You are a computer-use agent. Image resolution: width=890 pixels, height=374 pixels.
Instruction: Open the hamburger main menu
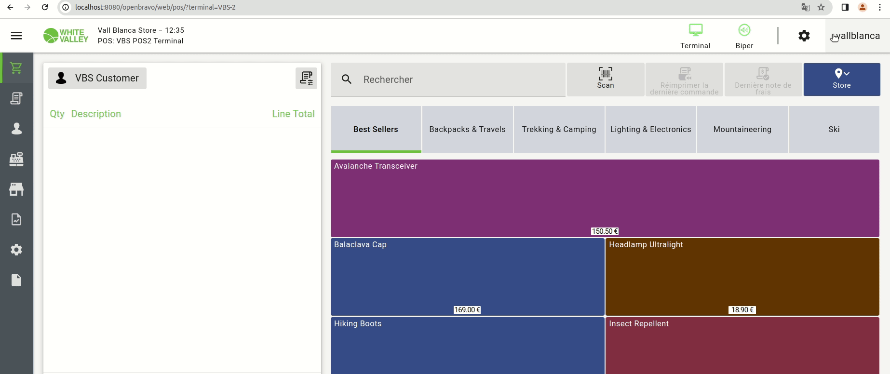[16, 36]
